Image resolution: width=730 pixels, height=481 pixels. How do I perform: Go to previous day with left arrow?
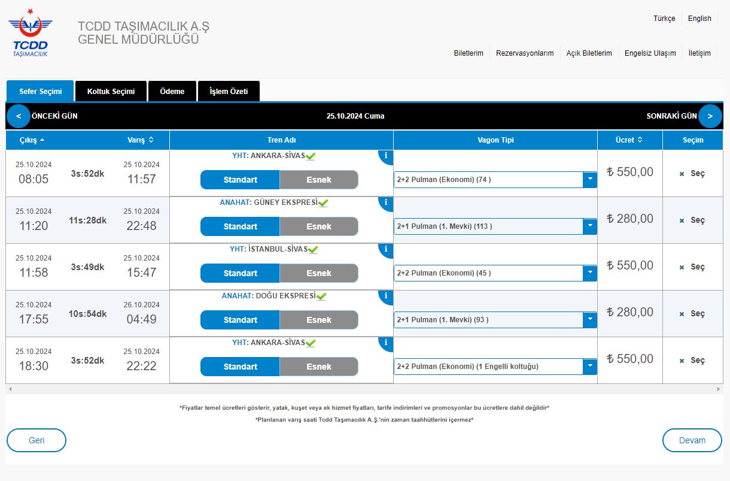tap(19, 116)
